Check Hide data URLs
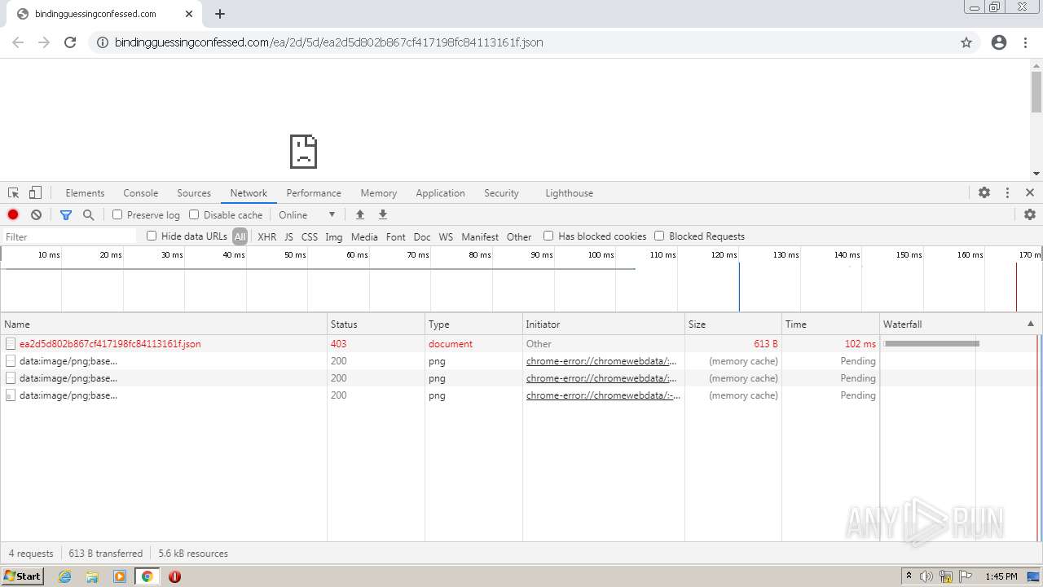 152,236
